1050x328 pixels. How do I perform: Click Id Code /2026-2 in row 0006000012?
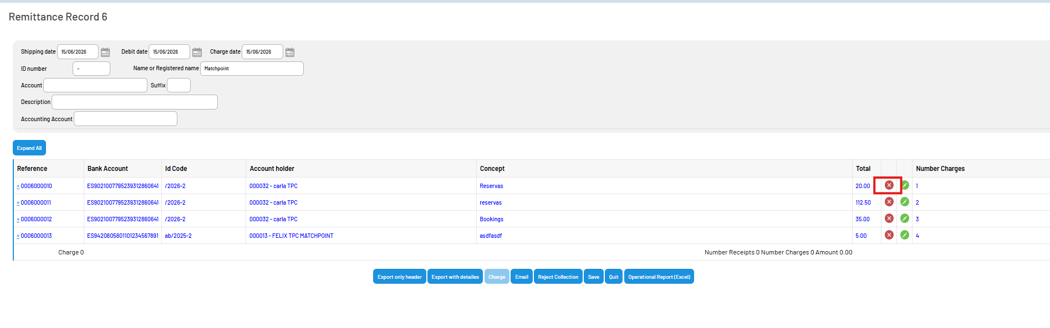click(175, 219)
